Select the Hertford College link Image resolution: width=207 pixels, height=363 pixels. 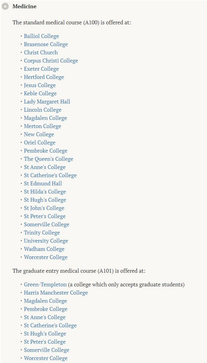[44, 77]
